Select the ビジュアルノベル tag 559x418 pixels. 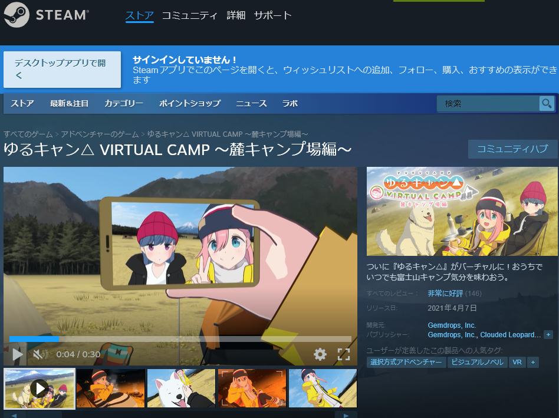click(x=477, y=362)
